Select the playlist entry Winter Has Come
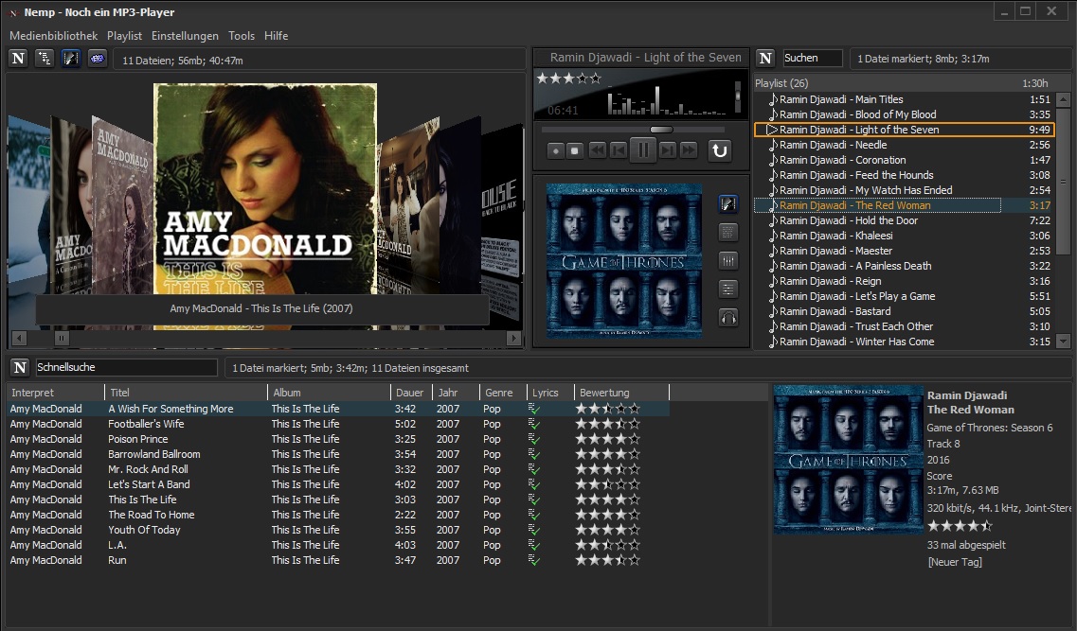Screen dimensions: 1077x631 (904, 342)
